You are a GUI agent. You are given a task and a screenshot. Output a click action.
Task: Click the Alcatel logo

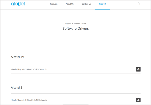18,4
